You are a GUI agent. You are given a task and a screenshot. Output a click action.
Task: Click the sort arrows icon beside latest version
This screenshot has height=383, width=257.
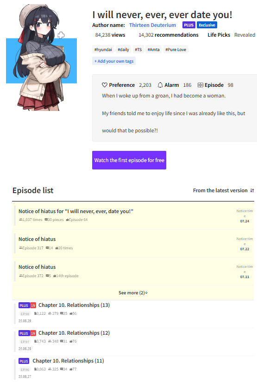tap(252, 190)
